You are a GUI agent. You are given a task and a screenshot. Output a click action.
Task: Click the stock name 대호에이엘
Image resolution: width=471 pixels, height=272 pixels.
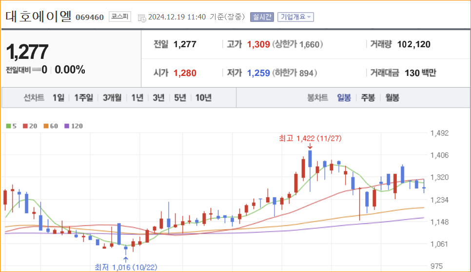click(39, 16)
